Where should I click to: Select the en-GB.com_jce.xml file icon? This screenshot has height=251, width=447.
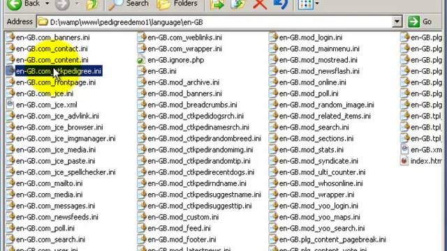coord(10,105)
